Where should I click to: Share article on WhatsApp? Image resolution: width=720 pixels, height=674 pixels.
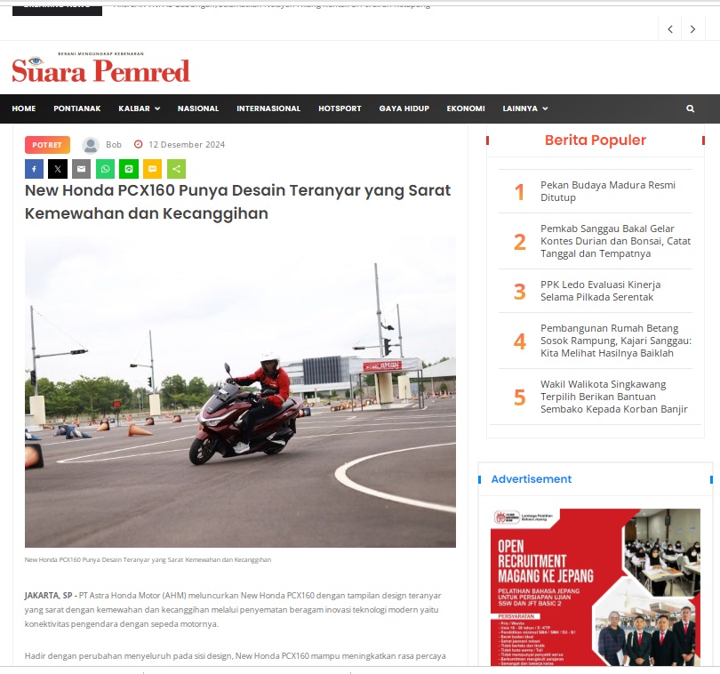click(105, 169)
